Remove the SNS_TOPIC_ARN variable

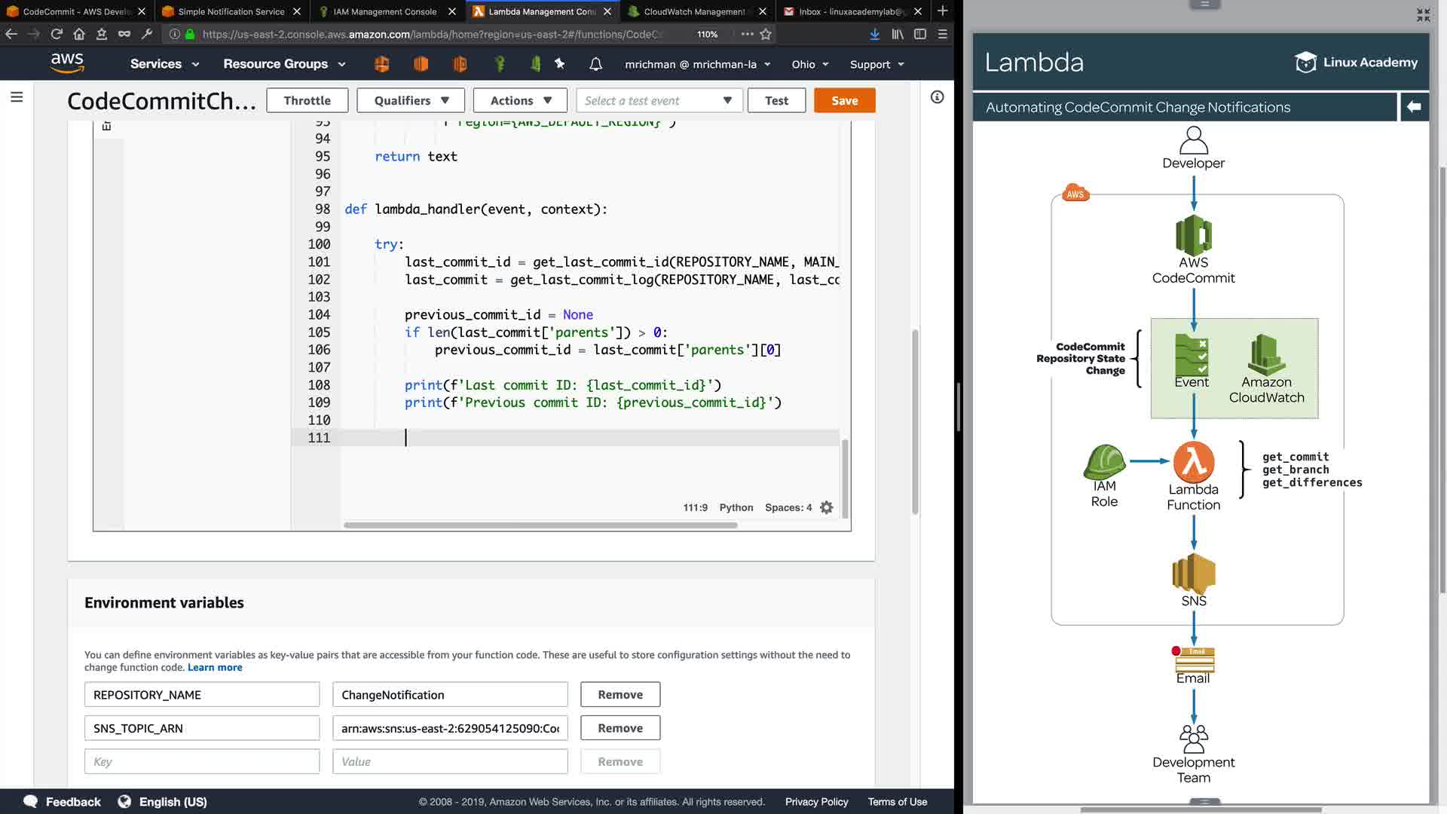point(619,728)
